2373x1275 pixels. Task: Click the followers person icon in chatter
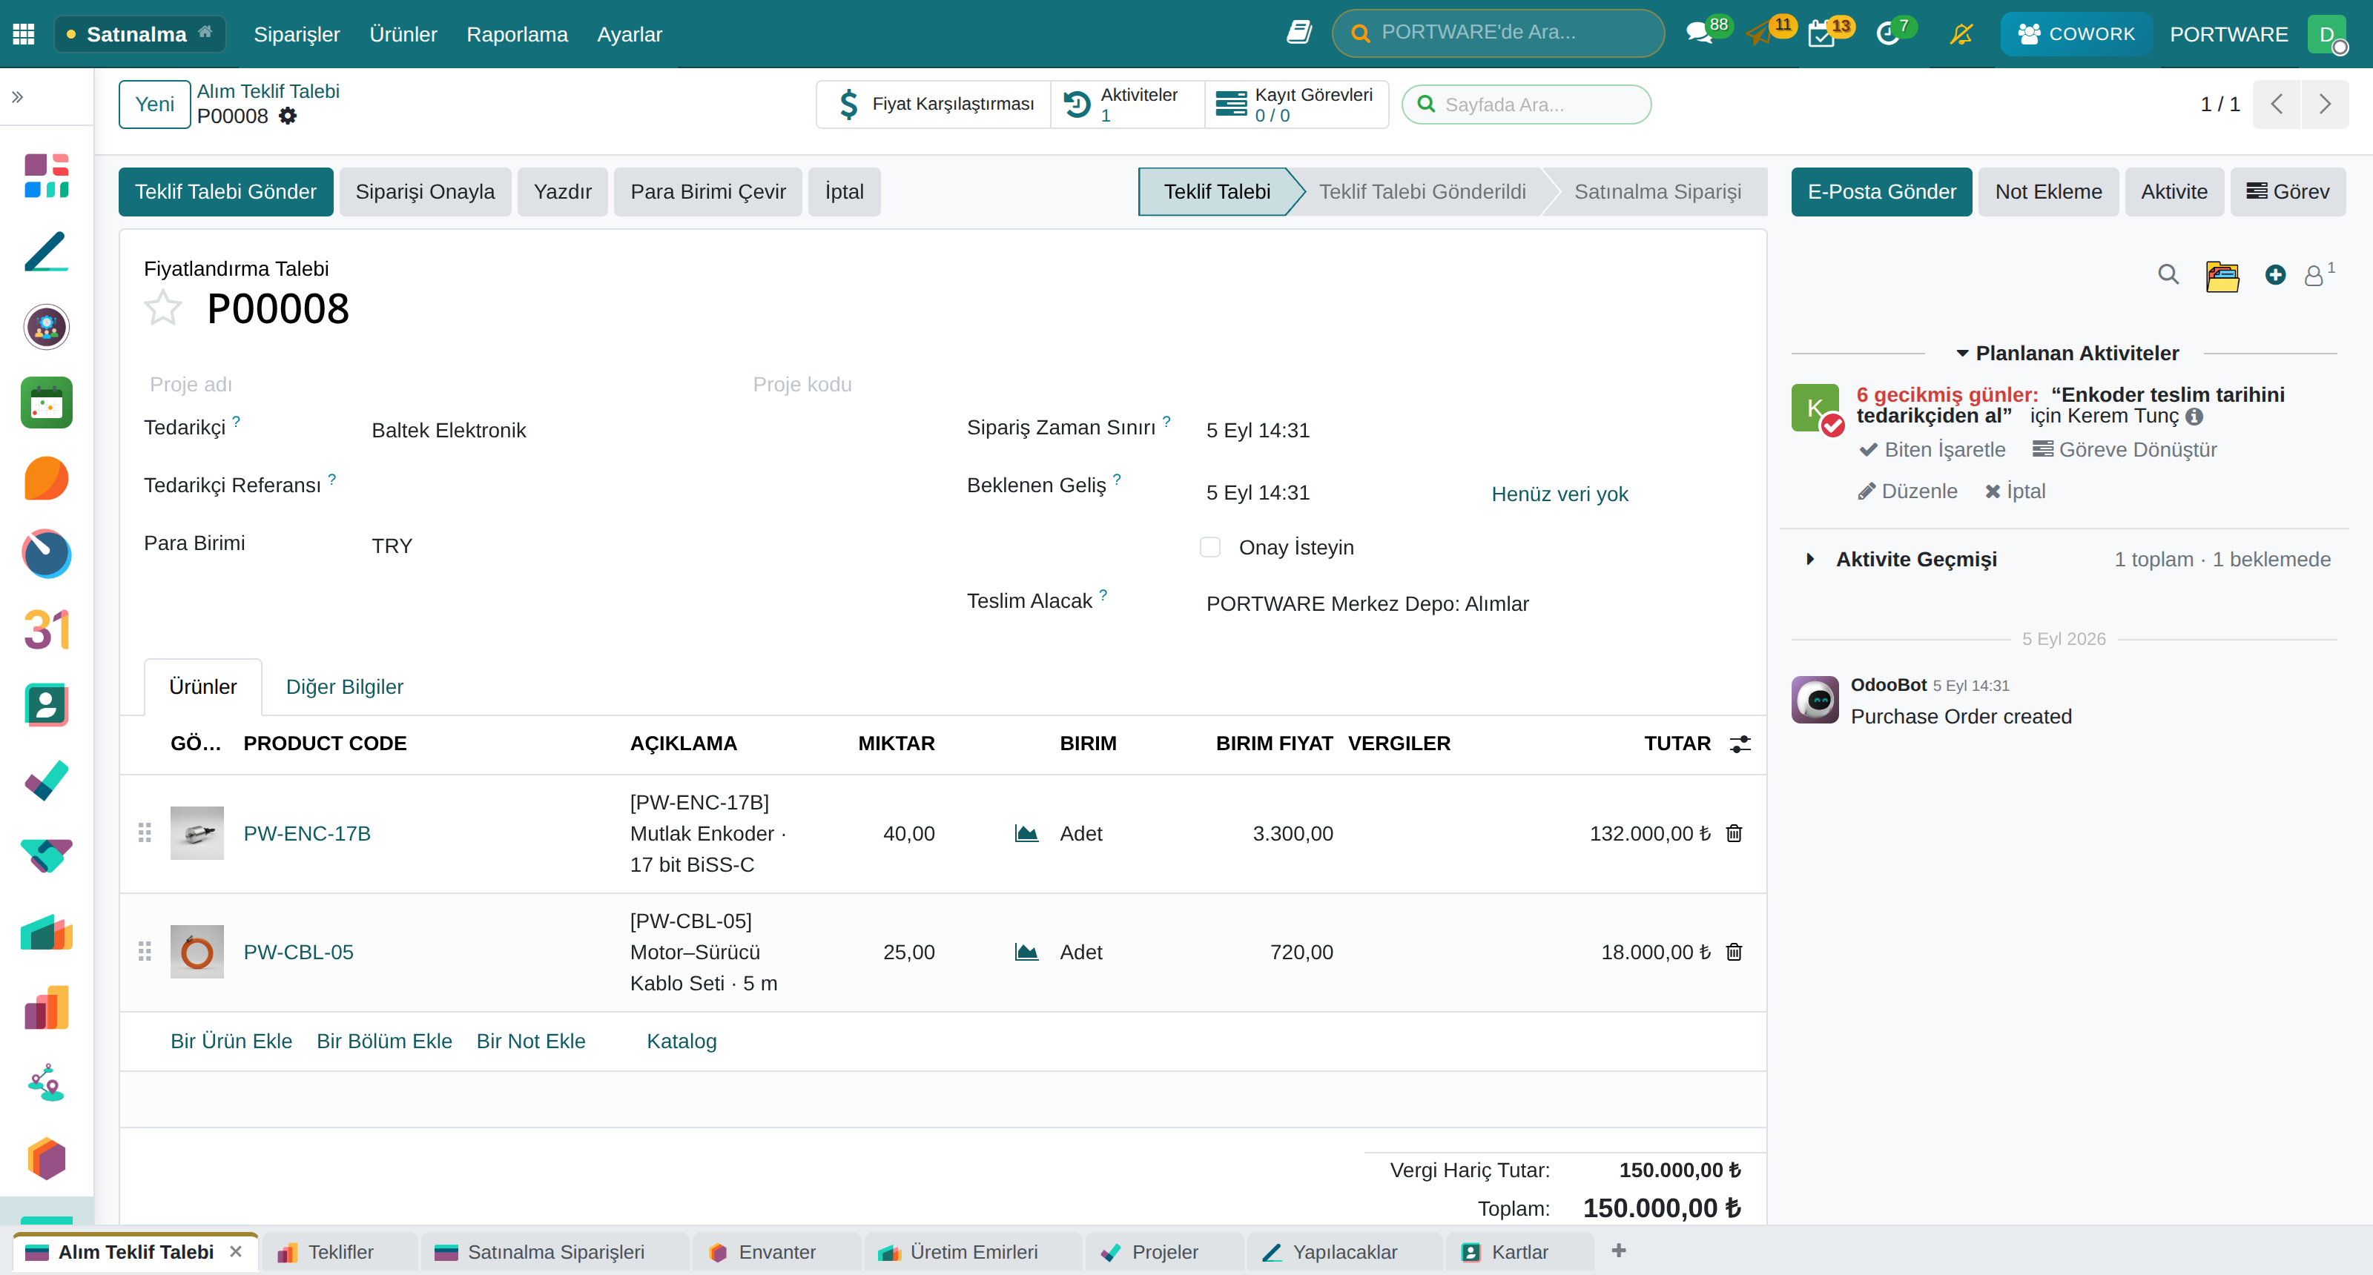tap(2314, 275)
